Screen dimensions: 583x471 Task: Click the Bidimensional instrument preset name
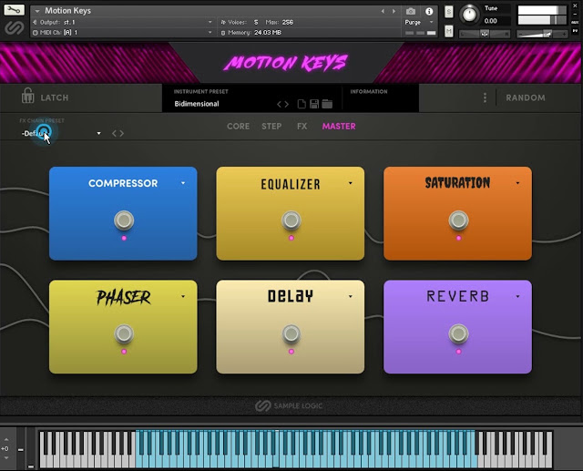click(x=197, y=104)
